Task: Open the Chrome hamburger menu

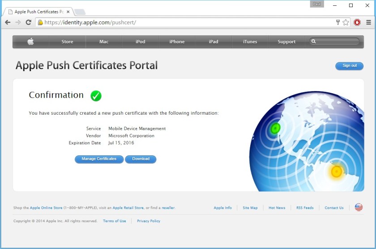Action: point(368,22)
